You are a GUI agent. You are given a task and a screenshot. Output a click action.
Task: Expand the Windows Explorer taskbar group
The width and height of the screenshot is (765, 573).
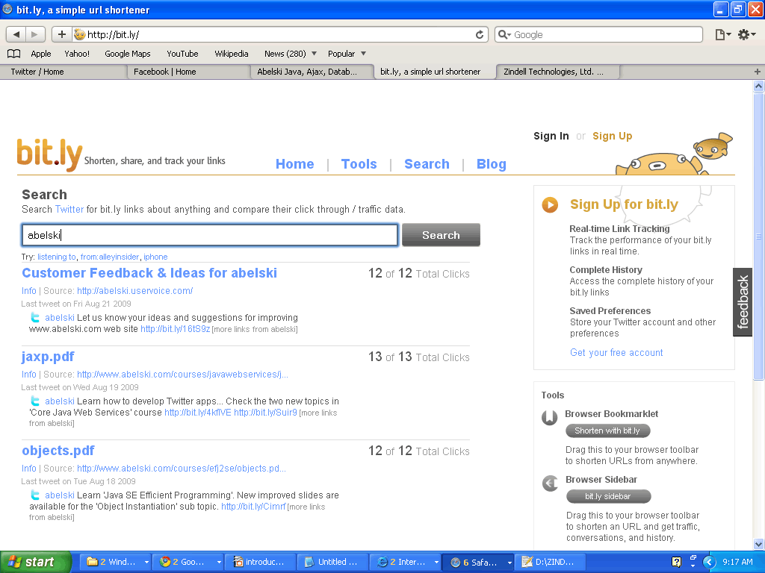click(x=146, y=563)
